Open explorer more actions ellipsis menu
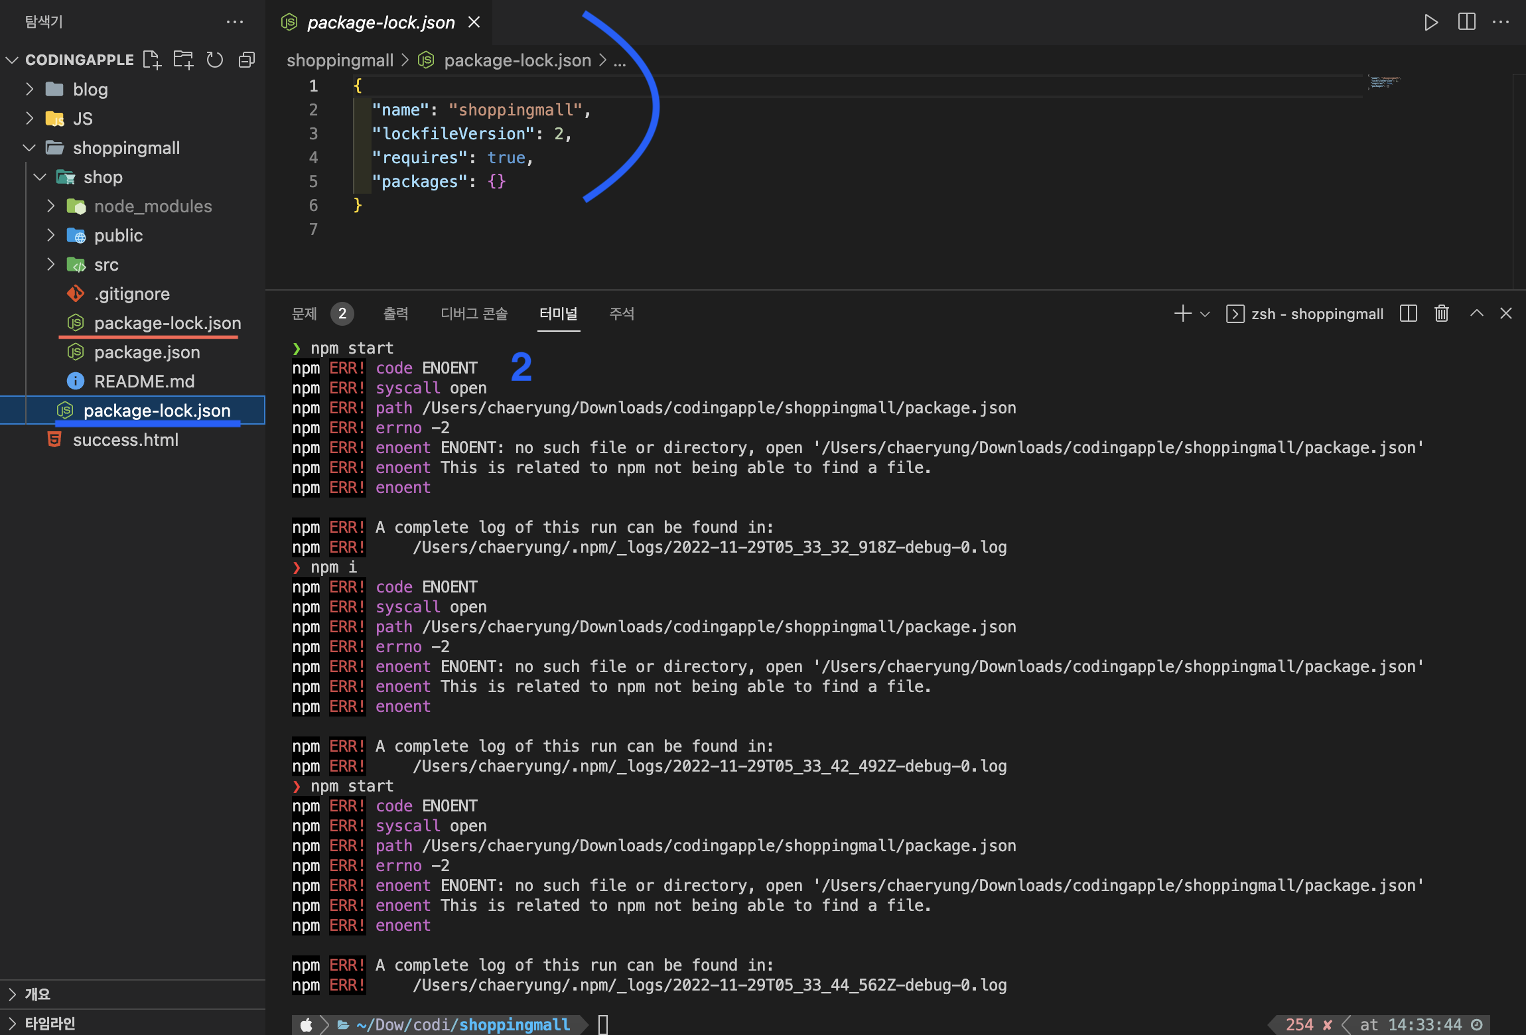 coord(235,22)
